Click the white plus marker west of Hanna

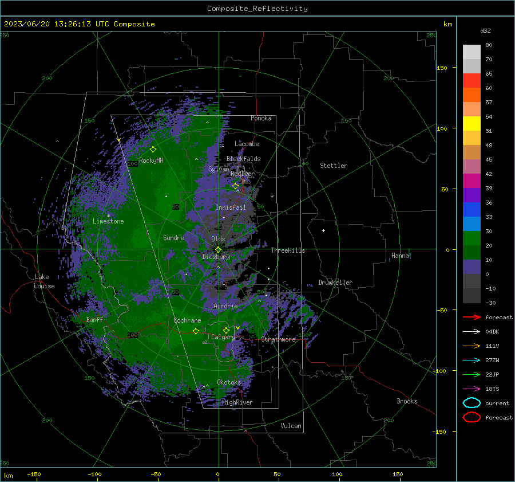[x=323, y=230]
